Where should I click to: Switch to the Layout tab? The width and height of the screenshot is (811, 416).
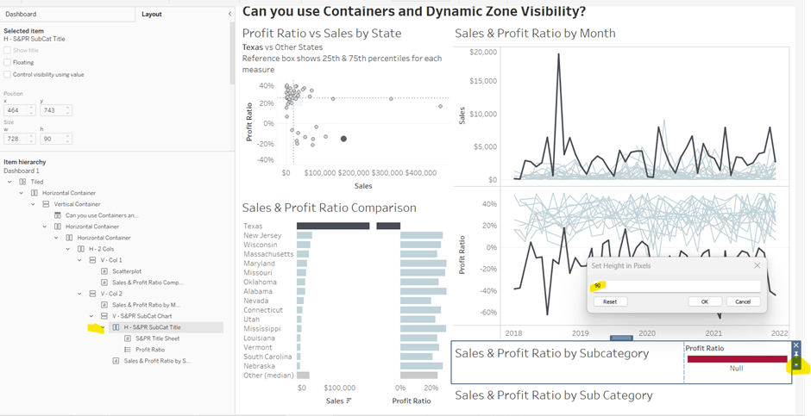tap(152, 15)
